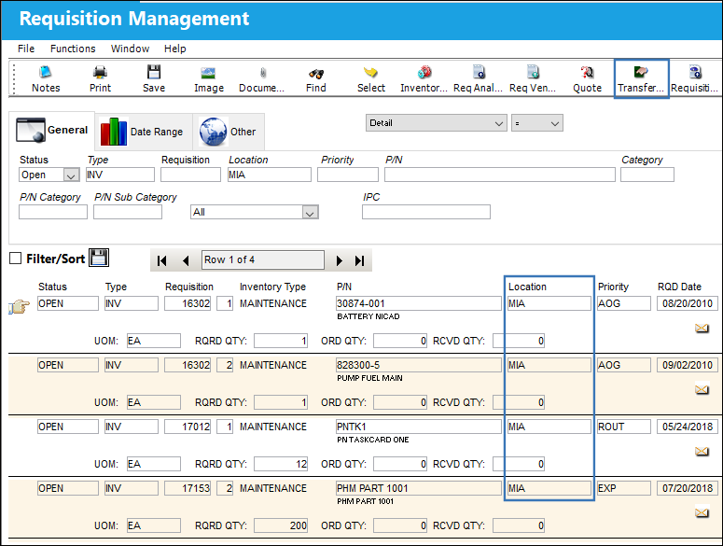This screenshot has height=546, width=723.
Task: Open the Notes toolbar icon
Action: click(46, 78)
